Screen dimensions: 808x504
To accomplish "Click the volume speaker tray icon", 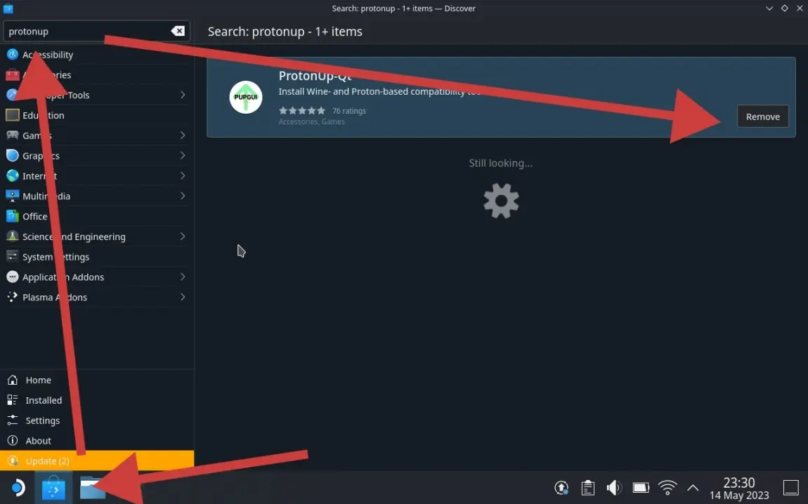I will pos(614,488).
